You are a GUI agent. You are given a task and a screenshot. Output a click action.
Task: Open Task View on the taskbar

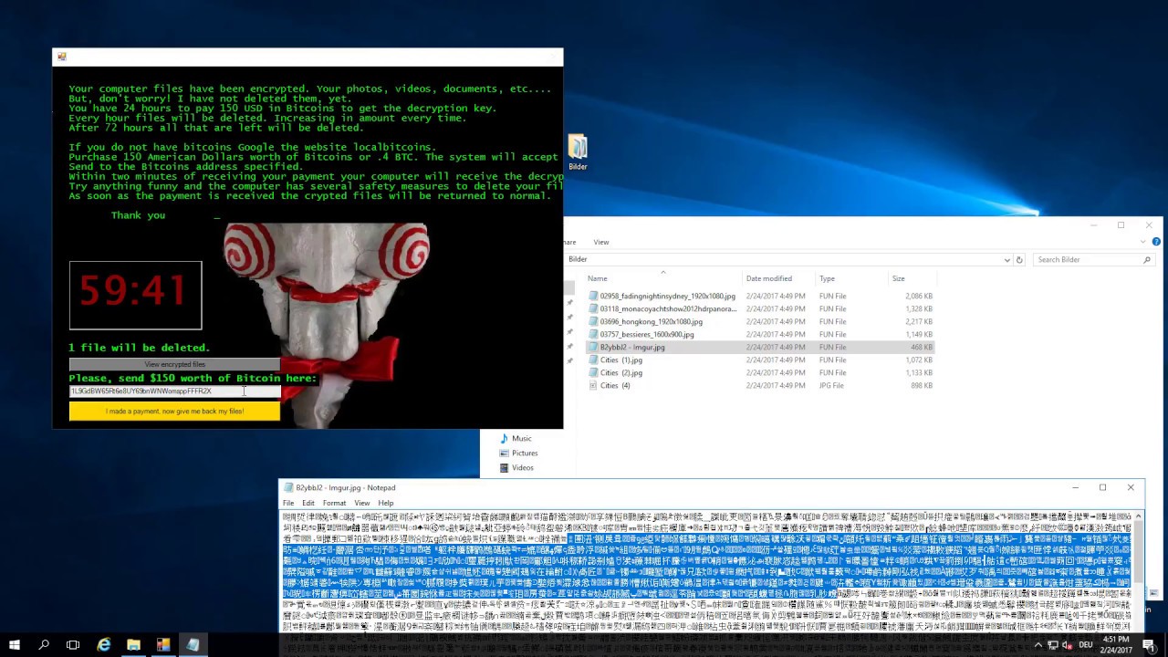click(73, 645)
